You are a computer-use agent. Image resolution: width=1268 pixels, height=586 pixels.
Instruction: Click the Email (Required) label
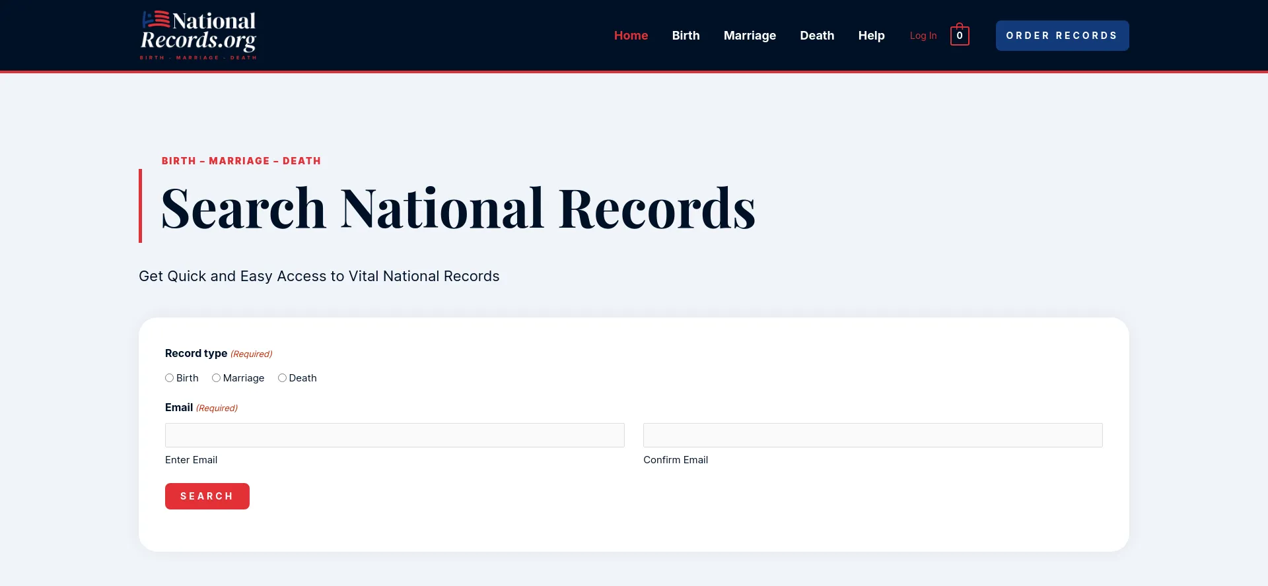tap(201, 408)
